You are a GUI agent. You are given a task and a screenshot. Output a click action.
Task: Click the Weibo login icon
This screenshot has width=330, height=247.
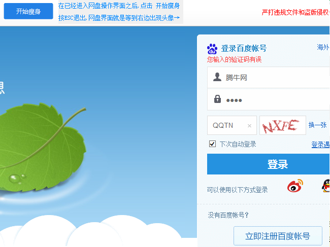click(x=295, y=186)
